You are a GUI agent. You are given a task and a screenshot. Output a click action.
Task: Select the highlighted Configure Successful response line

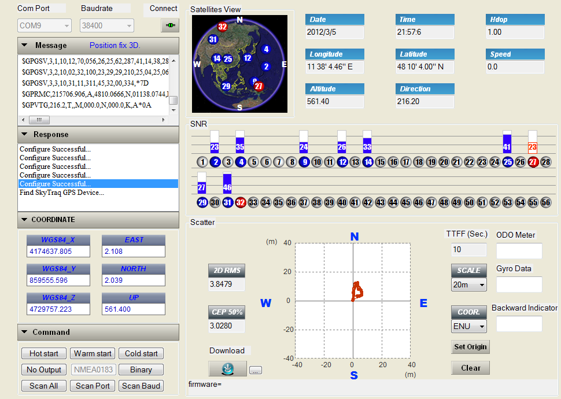(x=98, y=183)
